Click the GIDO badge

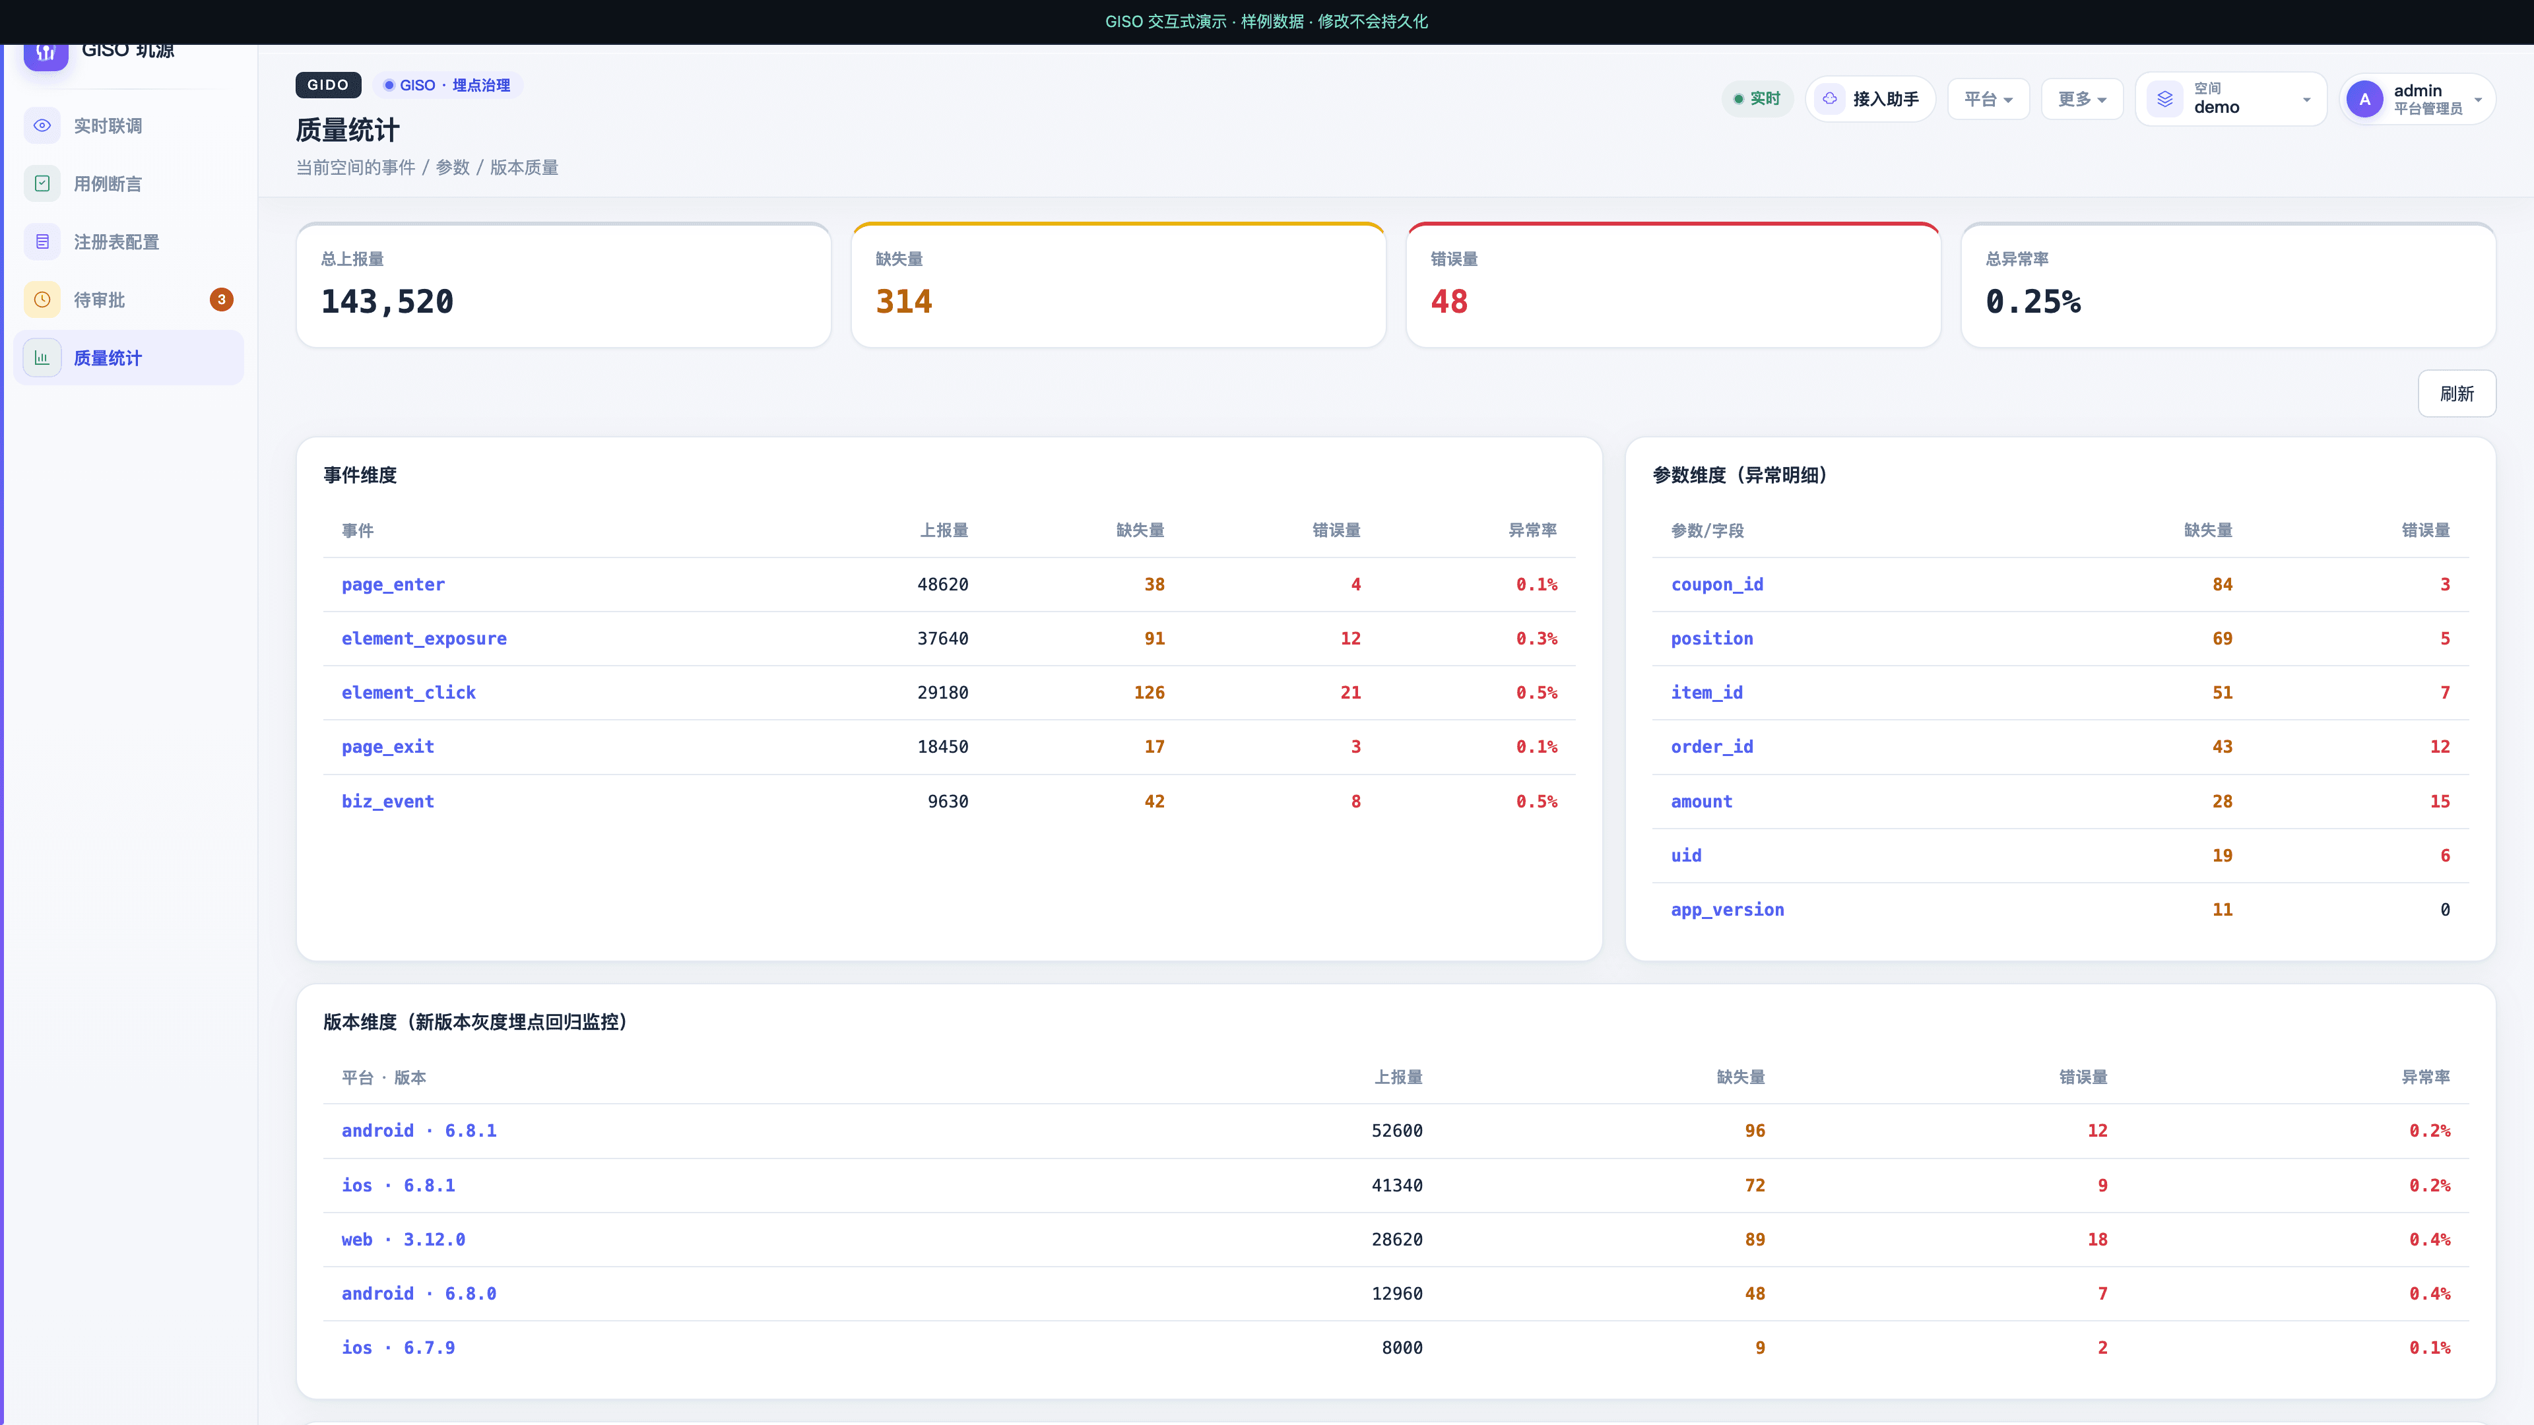pos(327,86)
